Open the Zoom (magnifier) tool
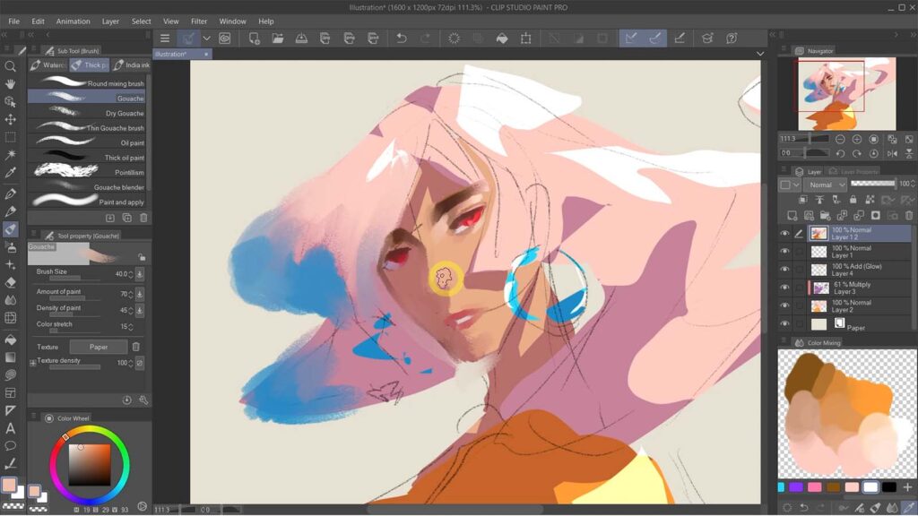The height and width of the screenshot is (516, 918). [x=12, y=65]
